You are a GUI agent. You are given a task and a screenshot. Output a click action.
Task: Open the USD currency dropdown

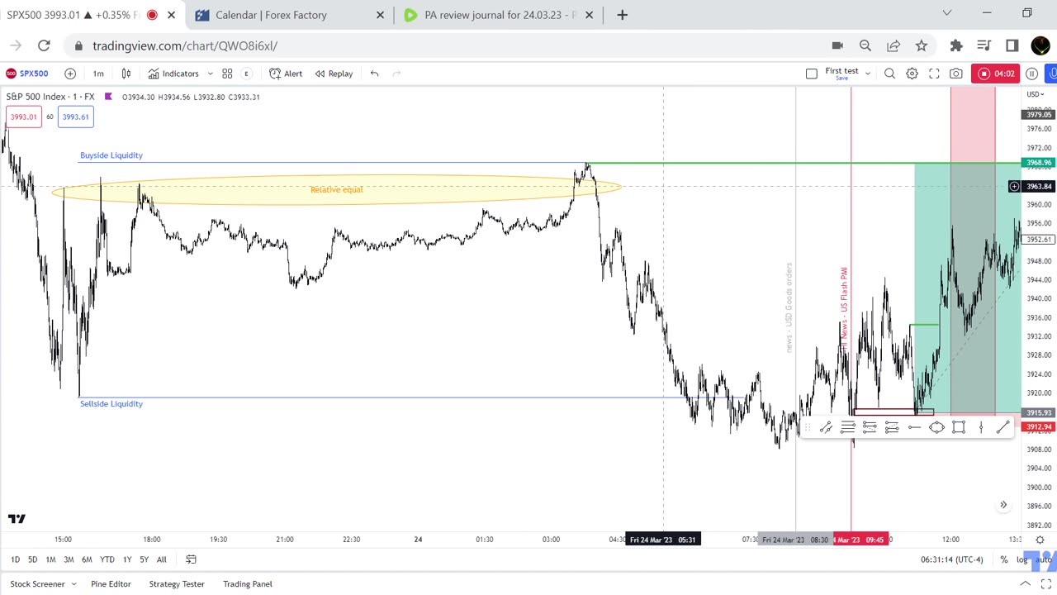click(1036, 94)
